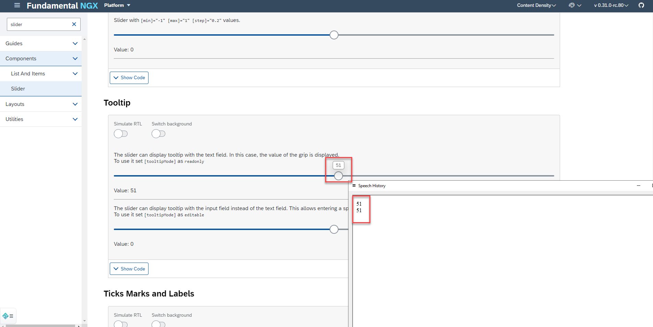This screenshot has height=327, width=653.
Task: Click the search clear X icon
Action: pos(74,24)
